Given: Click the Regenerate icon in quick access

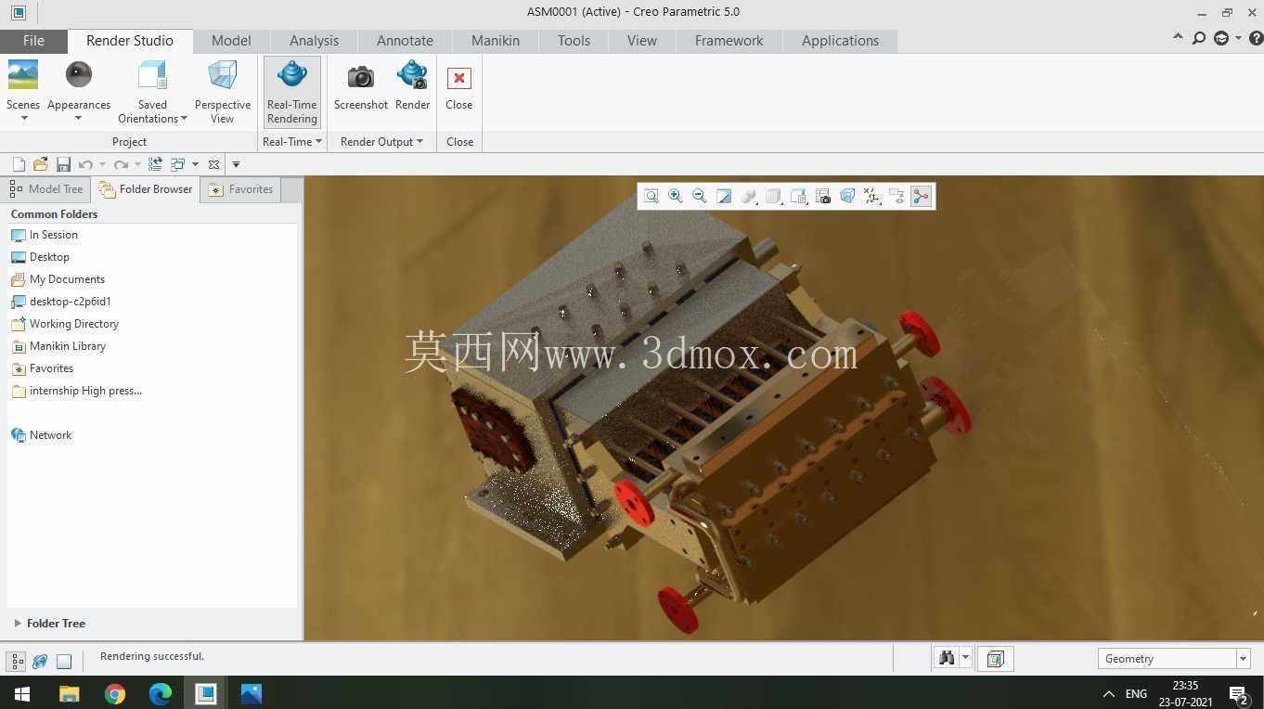Looking at the screenshot, I should [x=155, y=164].
